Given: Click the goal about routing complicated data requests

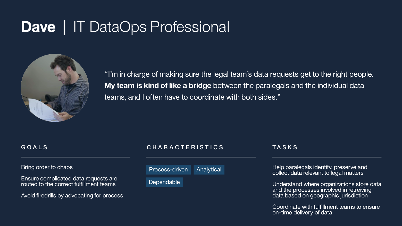Looking at the screenshot, I should [69, 181].
